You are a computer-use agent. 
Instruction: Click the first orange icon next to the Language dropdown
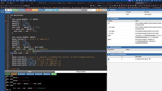point(97,10)
